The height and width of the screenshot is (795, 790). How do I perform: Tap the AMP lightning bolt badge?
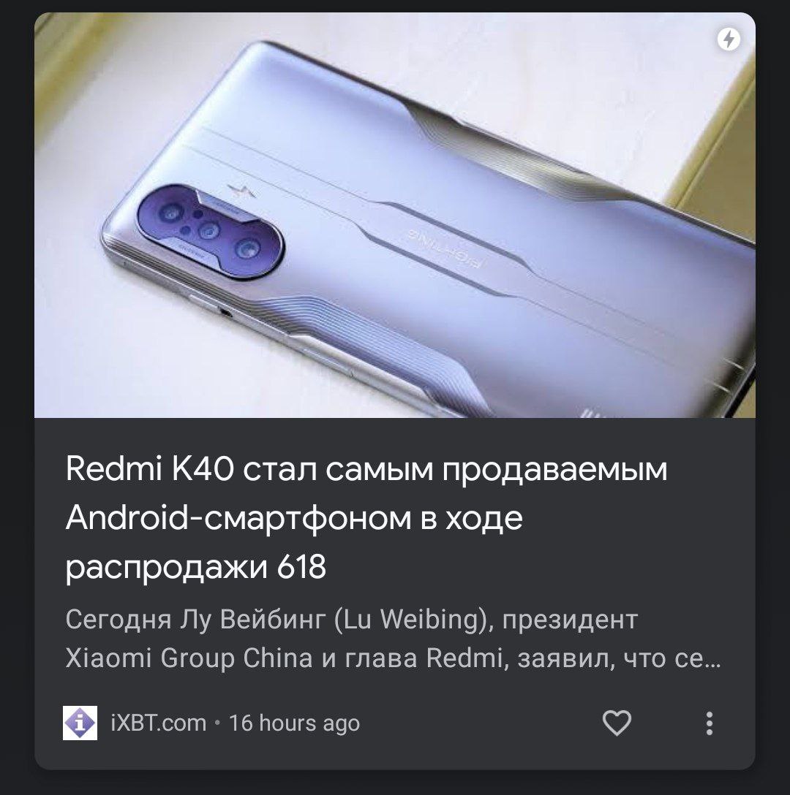click(729, 39)
